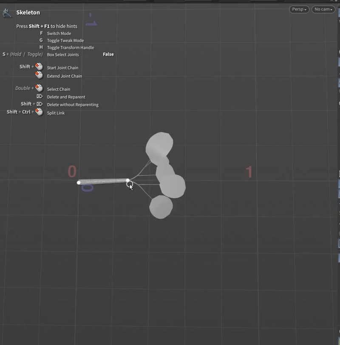This screenshot has width=340, height=345.
Task: Open the No cam camera selector dropdown
Action: click(323, 9)
